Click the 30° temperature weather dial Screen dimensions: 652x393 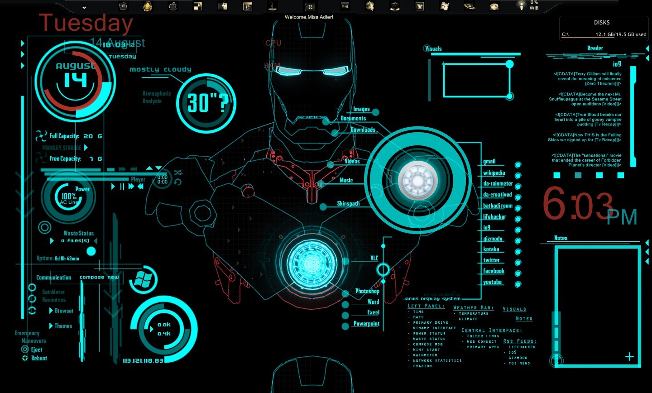(x=206, y=103)
